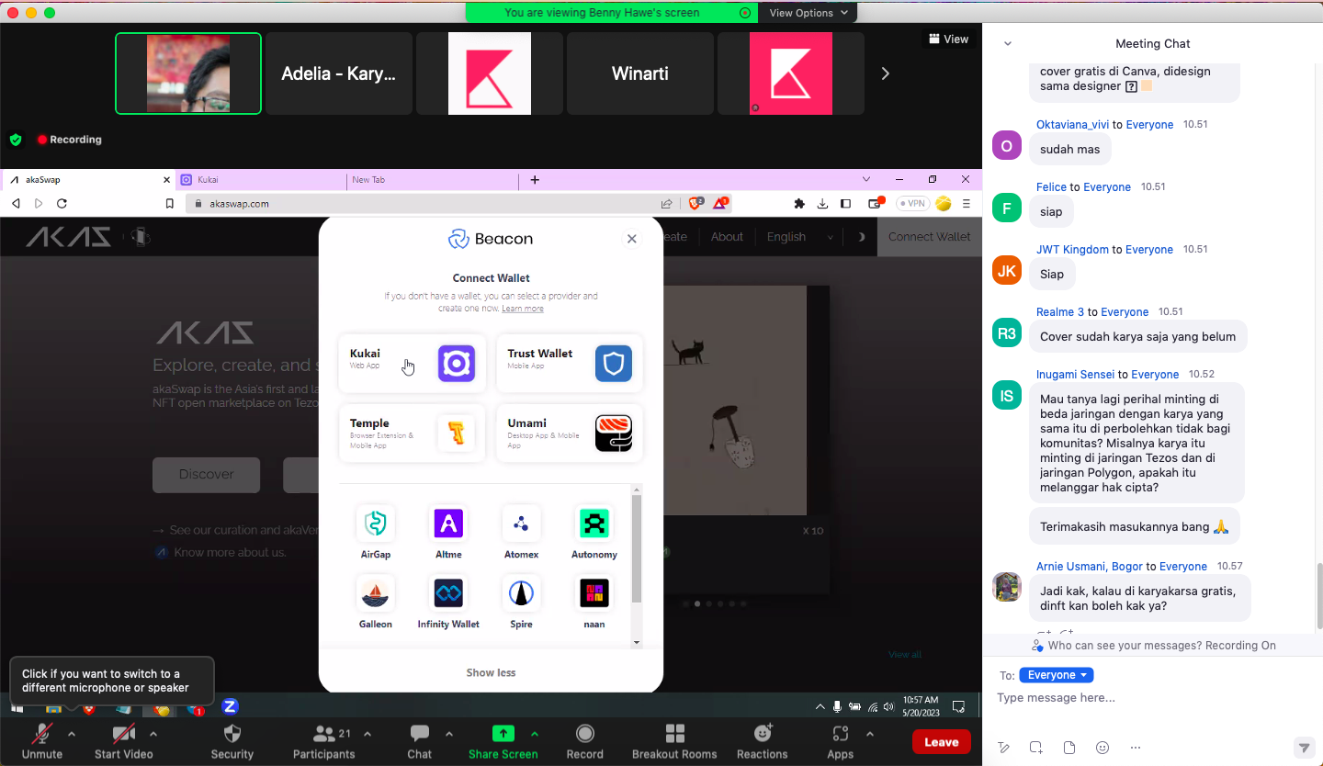
Task: Select the naan wallet icon
Action: click(x=594, y=593)
